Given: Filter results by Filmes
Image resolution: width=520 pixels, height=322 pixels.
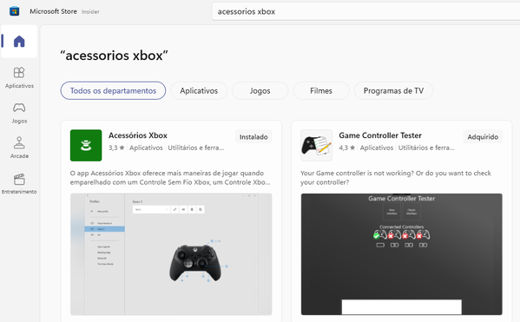Looking at the screenshot, I should pos(321,90).
